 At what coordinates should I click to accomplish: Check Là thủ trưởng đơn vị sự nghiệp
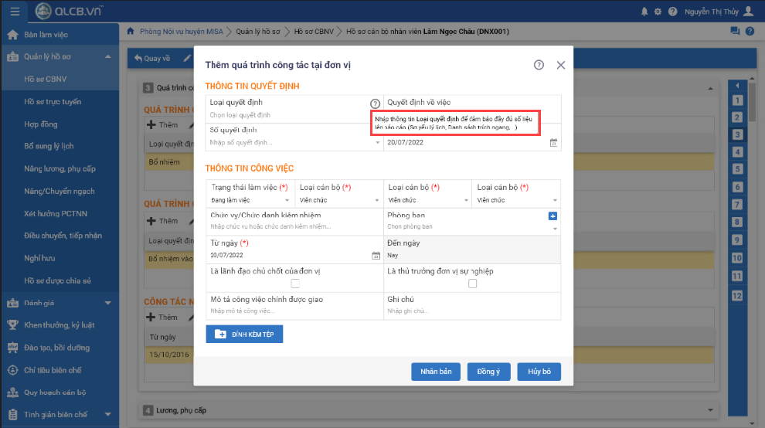coord(472,284)
